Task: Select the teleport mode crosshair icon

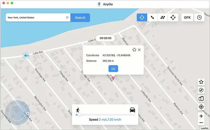Action: tap(142, 17)
